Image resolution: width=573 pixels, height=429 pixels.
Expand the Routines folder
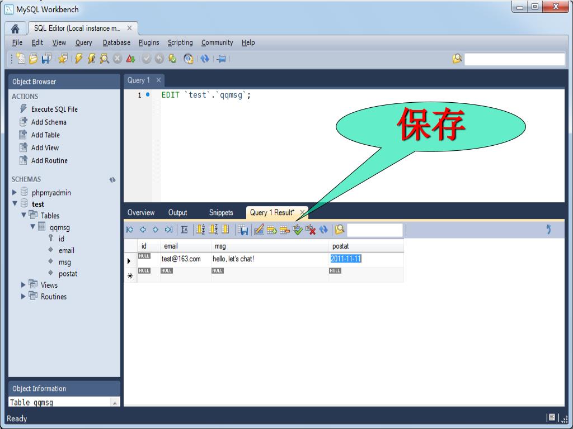pyautogui.click(x=23, y=296)
